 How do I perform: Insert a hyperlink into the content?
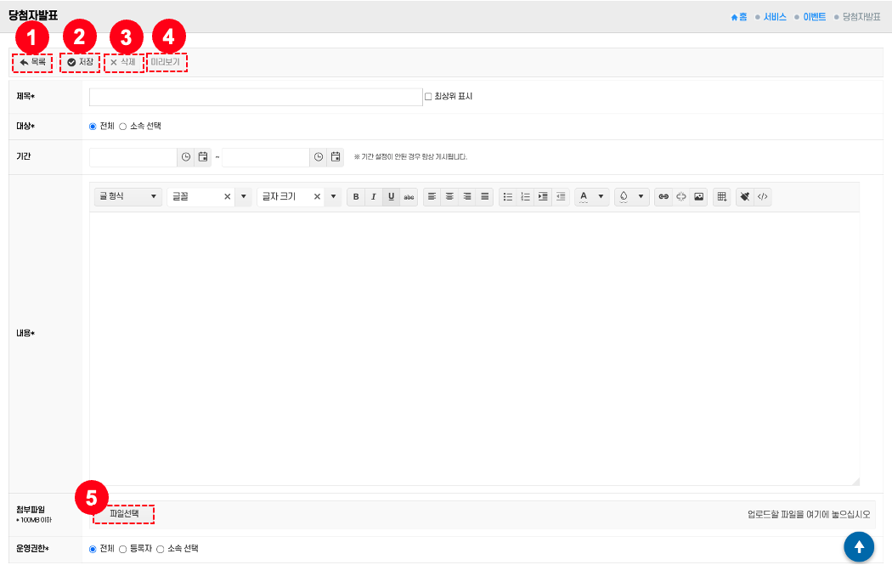pos(663,196)
